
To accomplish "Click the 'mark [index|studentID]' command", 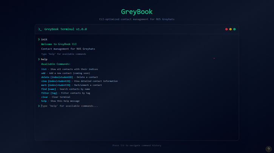I will coord(56,85).
